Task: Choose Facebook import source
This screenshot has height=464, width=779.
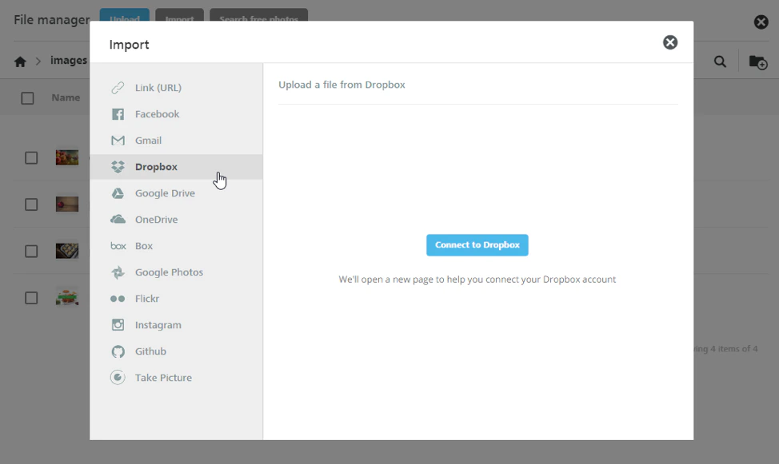Action: coord(176,114)
